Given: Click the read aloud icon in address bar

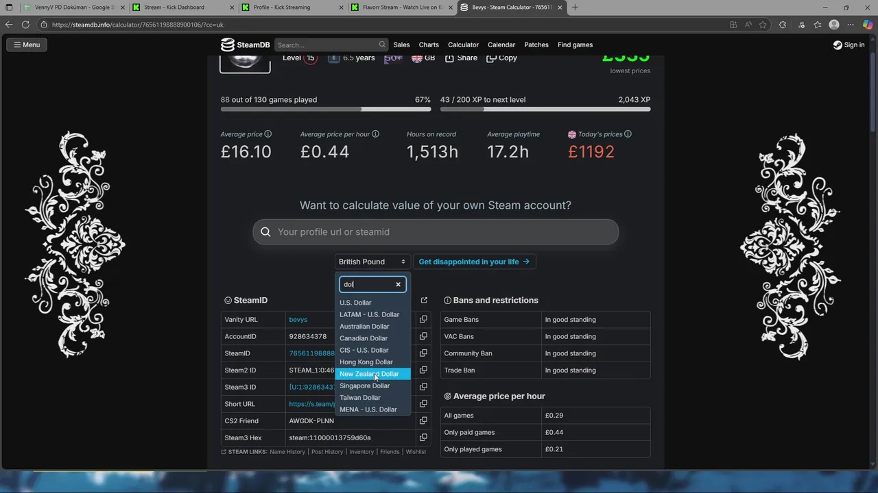Looking at the screenshot, I should coord(748,25).
